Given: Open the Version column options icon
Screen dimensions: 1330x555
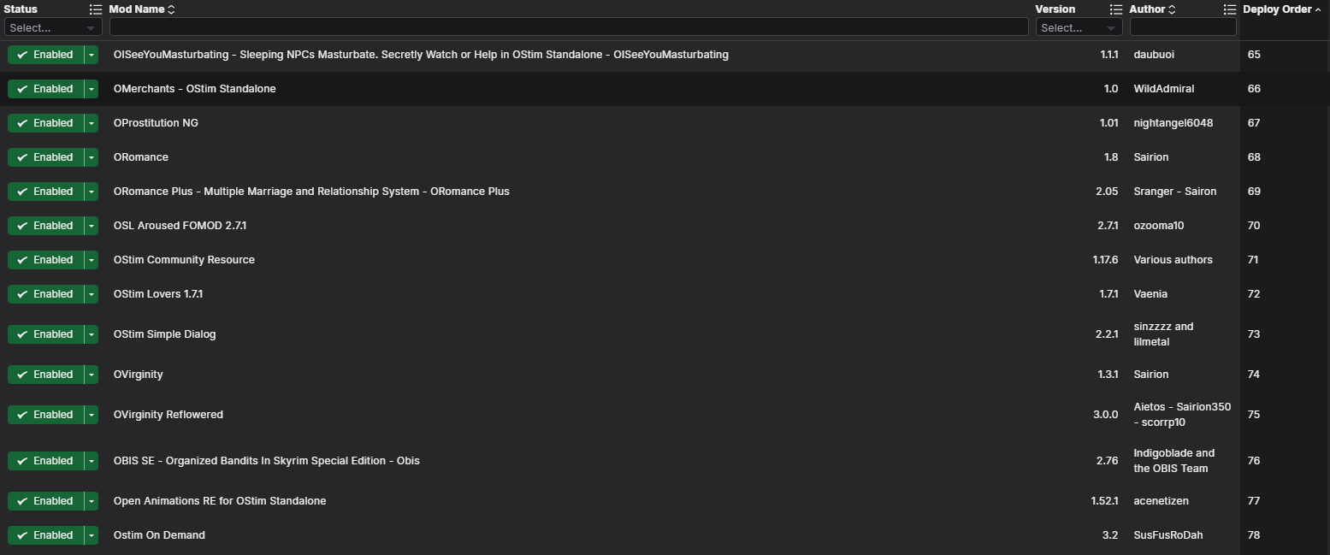Looking at the screenshot, I should pos(1115,9).
